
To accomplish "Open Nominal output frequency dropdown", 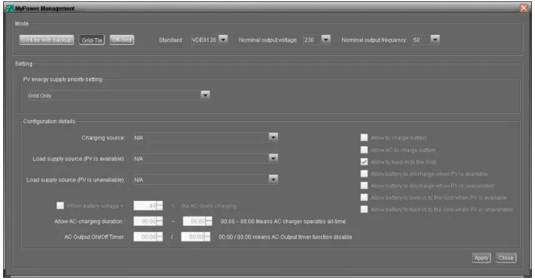I will [x=434, y=39].
